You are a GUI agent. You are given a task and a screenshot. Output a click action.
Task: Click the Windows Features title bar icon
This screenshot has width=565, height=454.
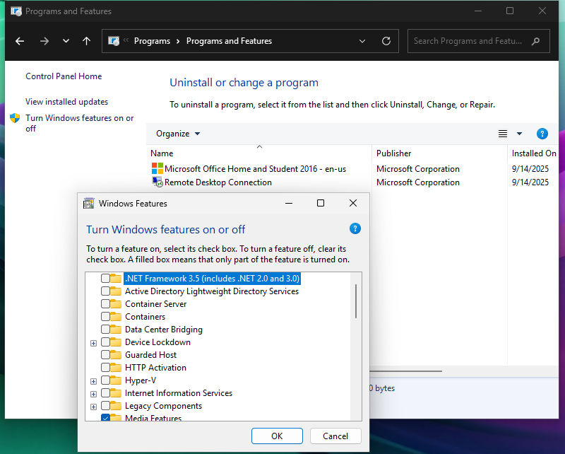[89, 204]
